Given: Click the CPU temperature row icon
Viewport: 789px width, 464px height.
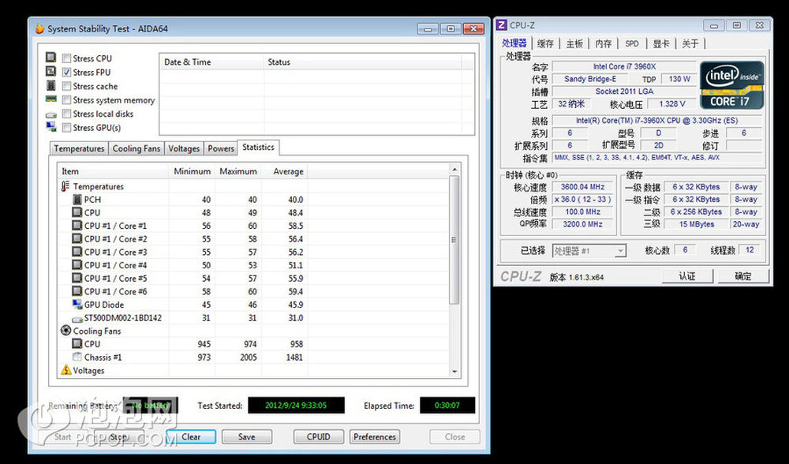Looking at the screenshot, I should pos(77,212).
